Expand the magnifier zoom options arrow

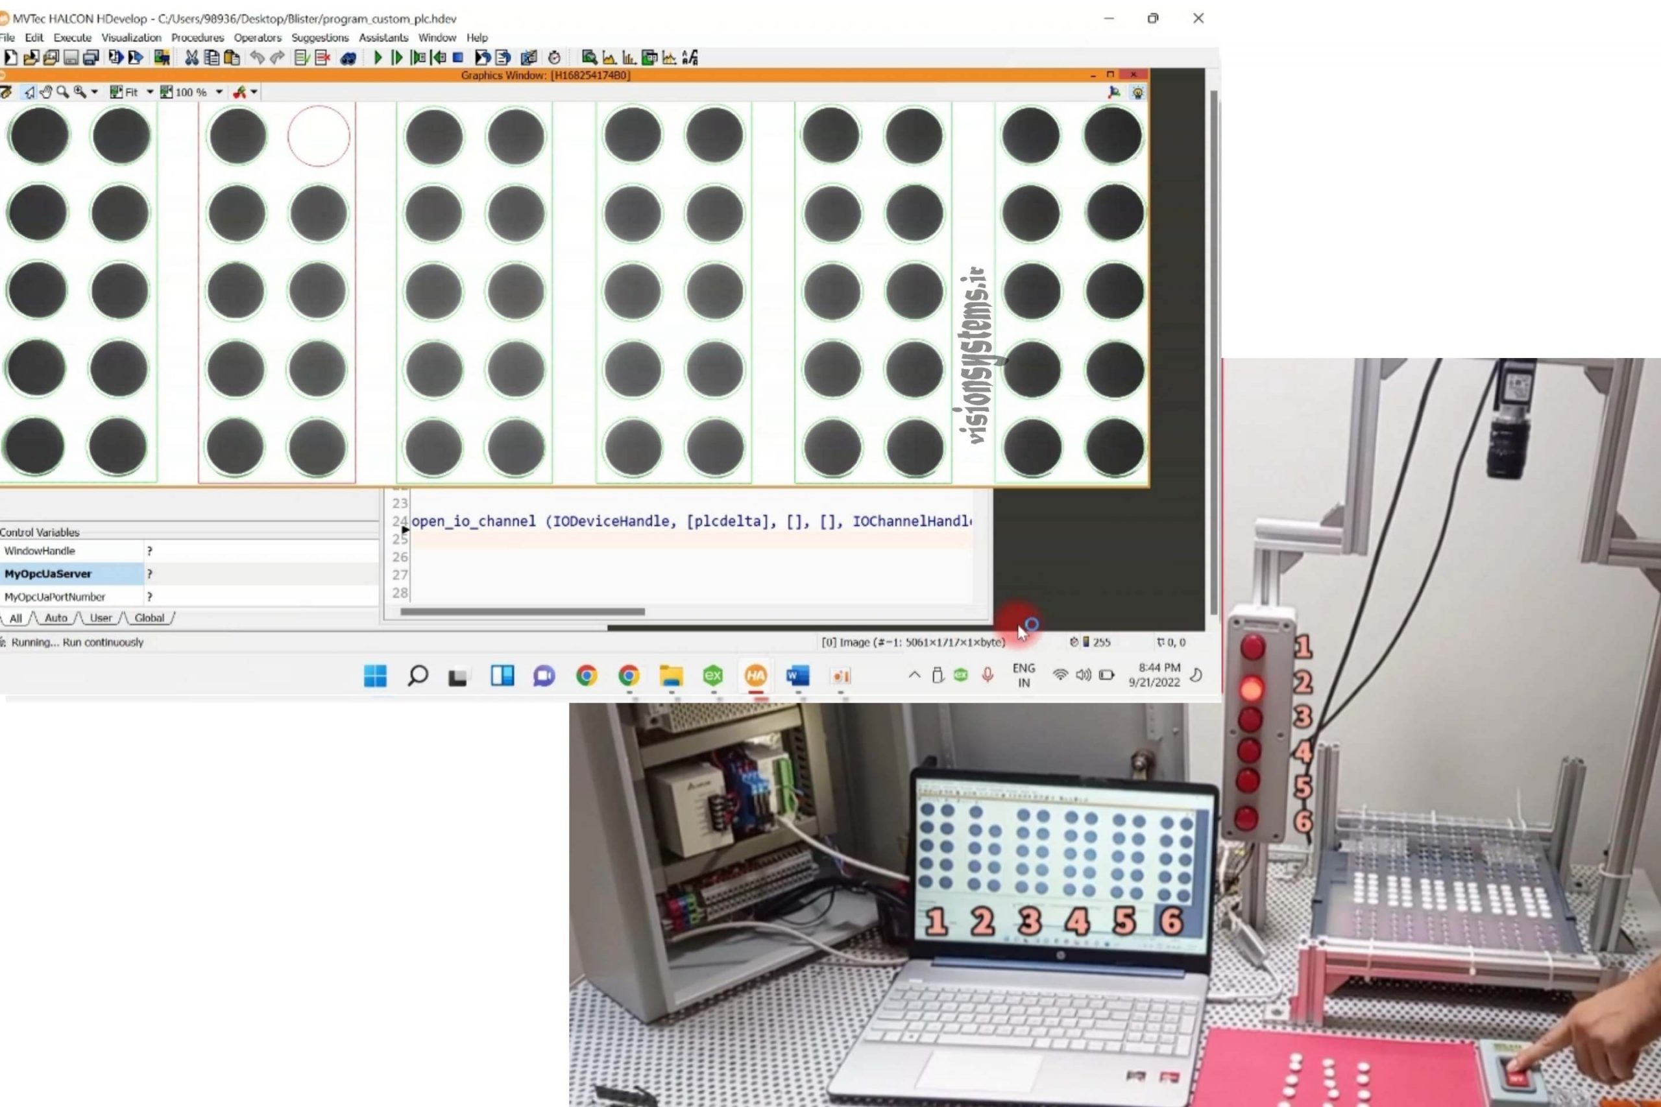click(95, 93)
